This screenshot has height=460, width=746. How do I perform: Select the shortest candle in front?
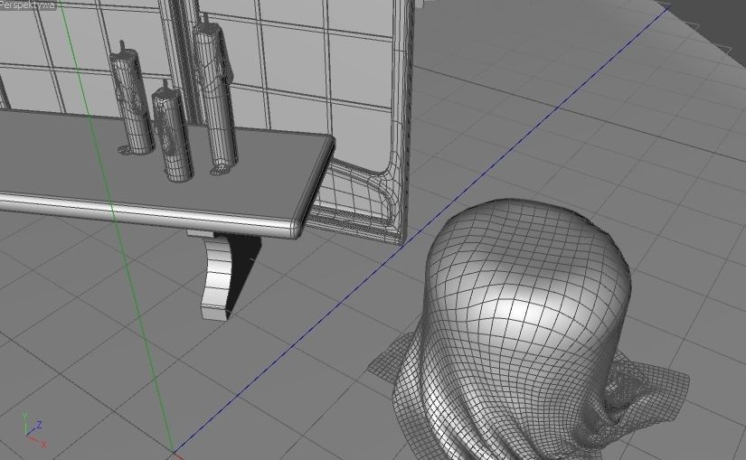tap(173, 131)
